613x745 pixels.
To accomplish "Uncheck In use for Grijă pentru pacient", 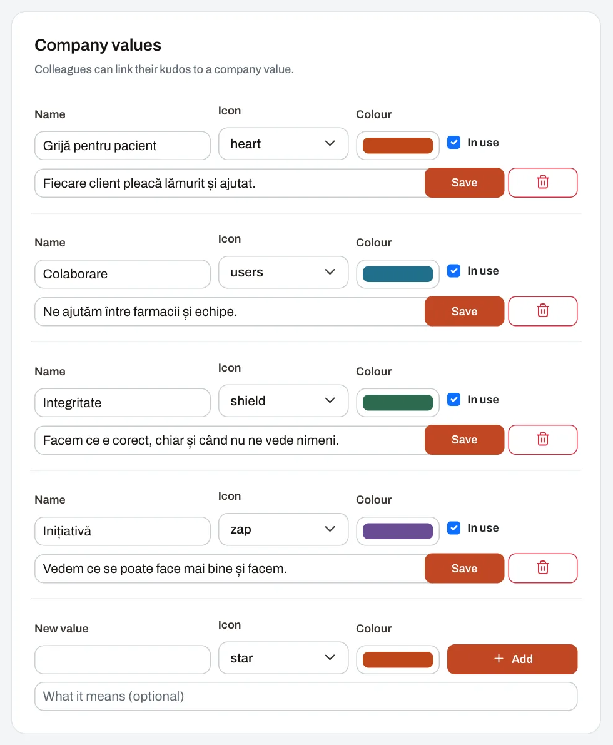I will pos(454,143).
